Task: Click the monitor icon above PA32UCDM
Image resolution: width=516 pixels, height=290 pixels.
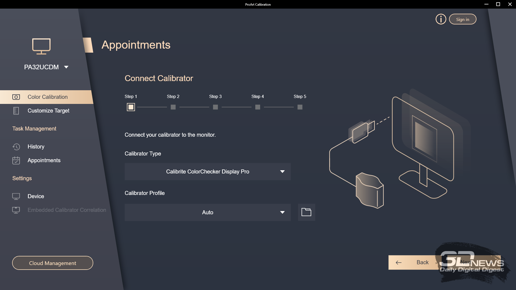Action: pyautogui.click(x=41, y=46)
